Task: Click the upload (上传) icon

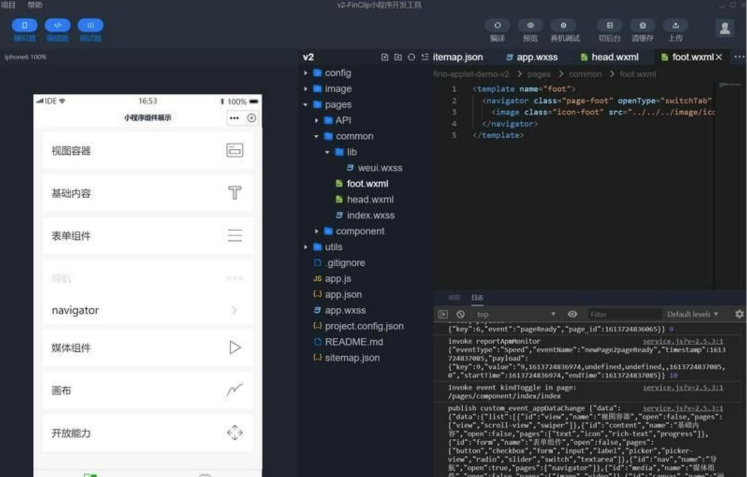Action: pyautogui.click(x=675, y=25)
